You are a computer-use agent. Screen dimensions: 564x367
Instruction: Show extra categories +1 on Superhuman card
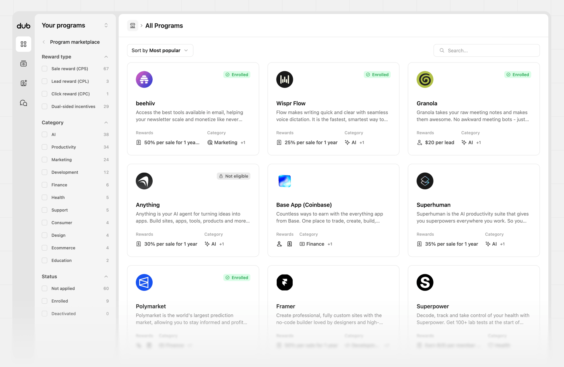(502, 244)
